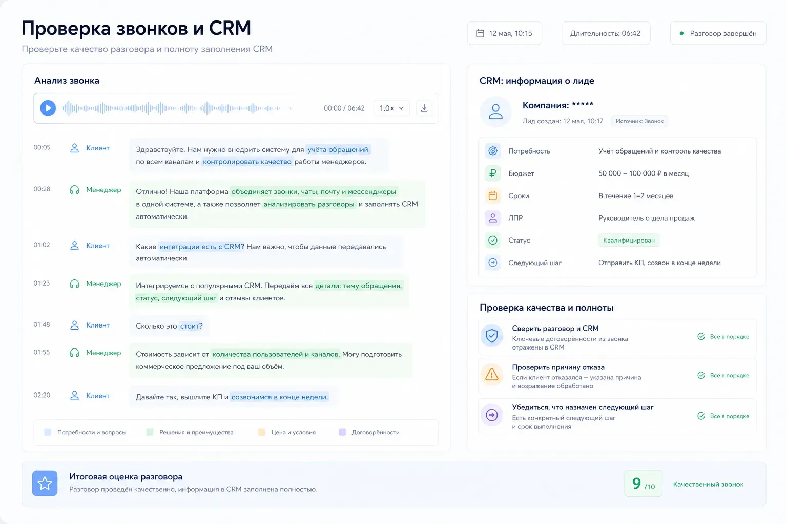Image resolution: width=787 pixels, height=524 pixels.
Task: Jump to timestamp 02:20
Action: tap(42, 395)
